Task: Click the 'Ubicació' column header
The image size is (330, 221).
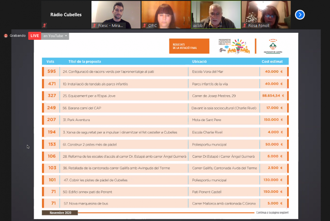Action: tap(199, 62)
